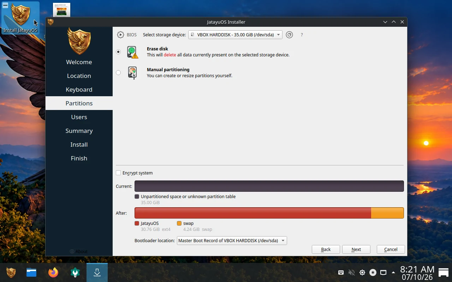Click the show desktop icon in taskbar
Screen dimensions: 452x282
pyautogui.click(x=444, y=272)
